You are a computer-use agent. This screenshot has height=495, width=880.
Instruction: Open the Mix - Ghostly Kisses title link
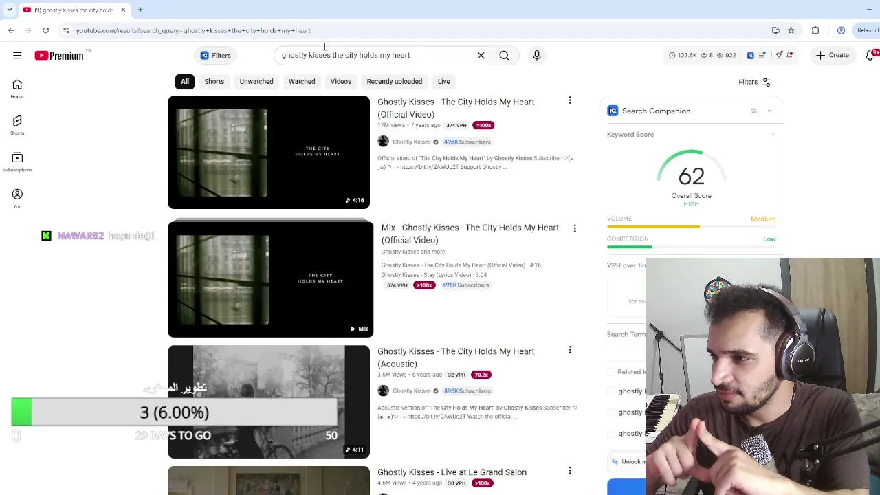click(470, 234)
